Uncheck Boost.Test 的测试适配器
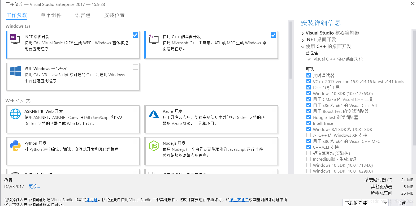 click(x=308, y=111)
